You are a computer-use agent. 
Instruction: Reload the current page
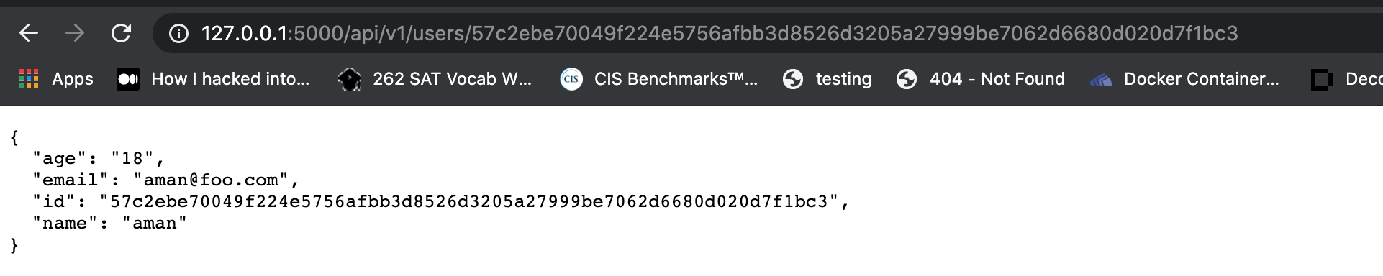point(121,33)
